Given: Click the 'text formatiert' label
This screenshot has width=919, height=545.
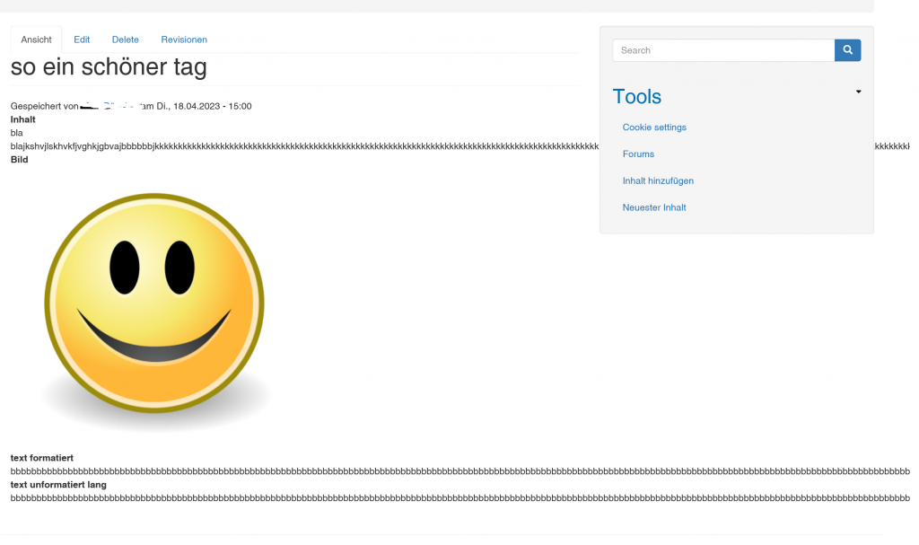Looking at the screenshot, I should [x=41, y=458].
